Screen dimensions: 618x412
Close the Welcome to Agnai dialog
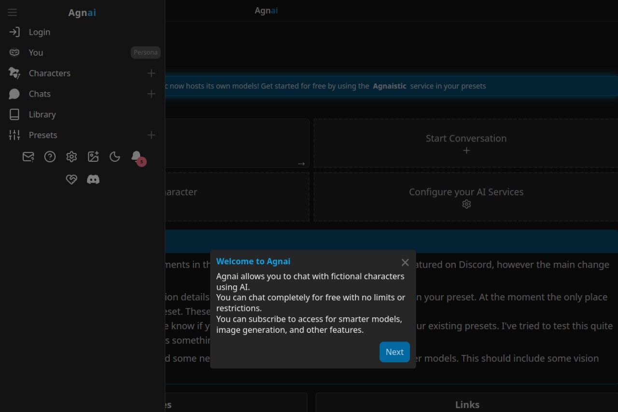tap(405, 262)
